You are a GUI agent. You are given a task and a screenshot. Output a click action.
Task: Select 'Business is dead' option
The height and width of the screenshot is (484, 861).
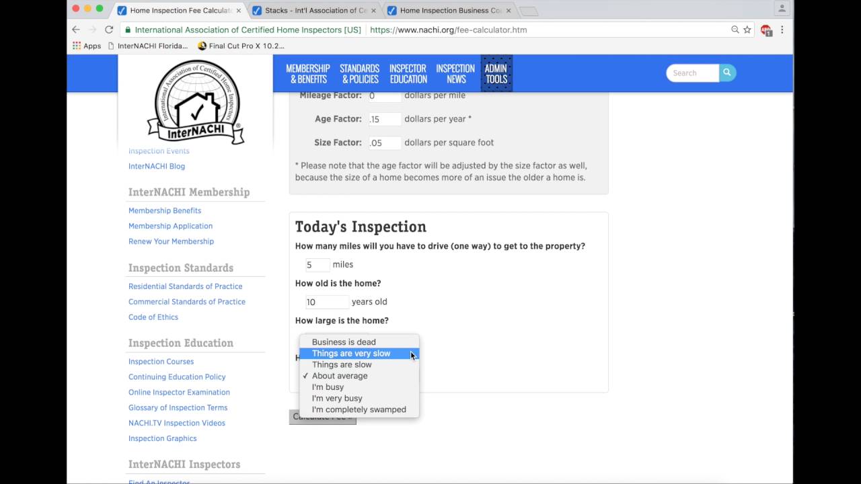[x=359, y=342]
